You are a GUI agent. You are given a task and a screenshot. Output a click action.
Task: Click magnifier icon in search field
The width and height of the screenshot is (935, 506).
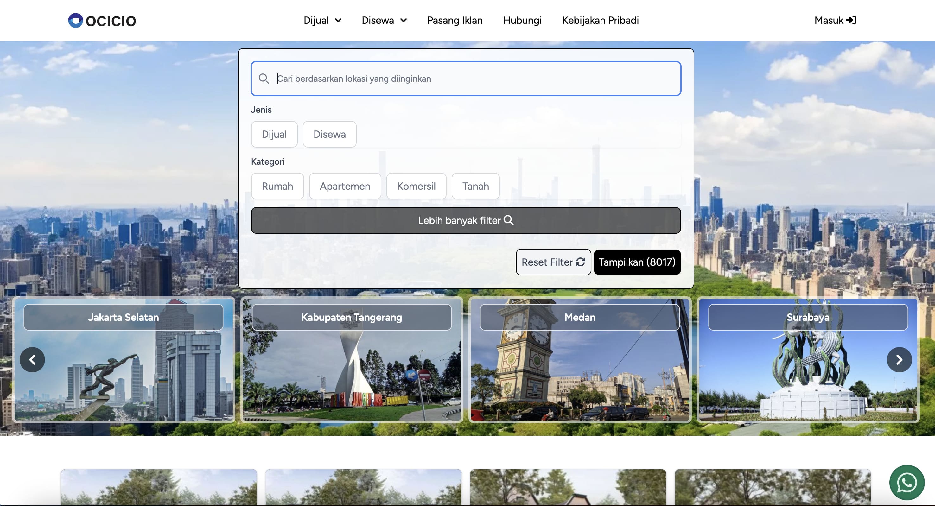(x=264, y=79)
